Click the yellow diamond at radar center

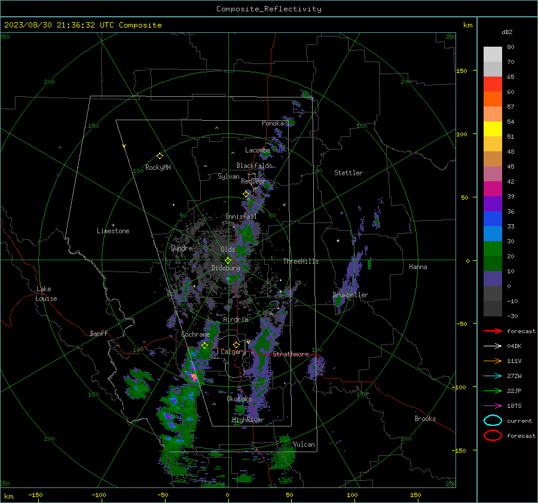click(228, 261)
